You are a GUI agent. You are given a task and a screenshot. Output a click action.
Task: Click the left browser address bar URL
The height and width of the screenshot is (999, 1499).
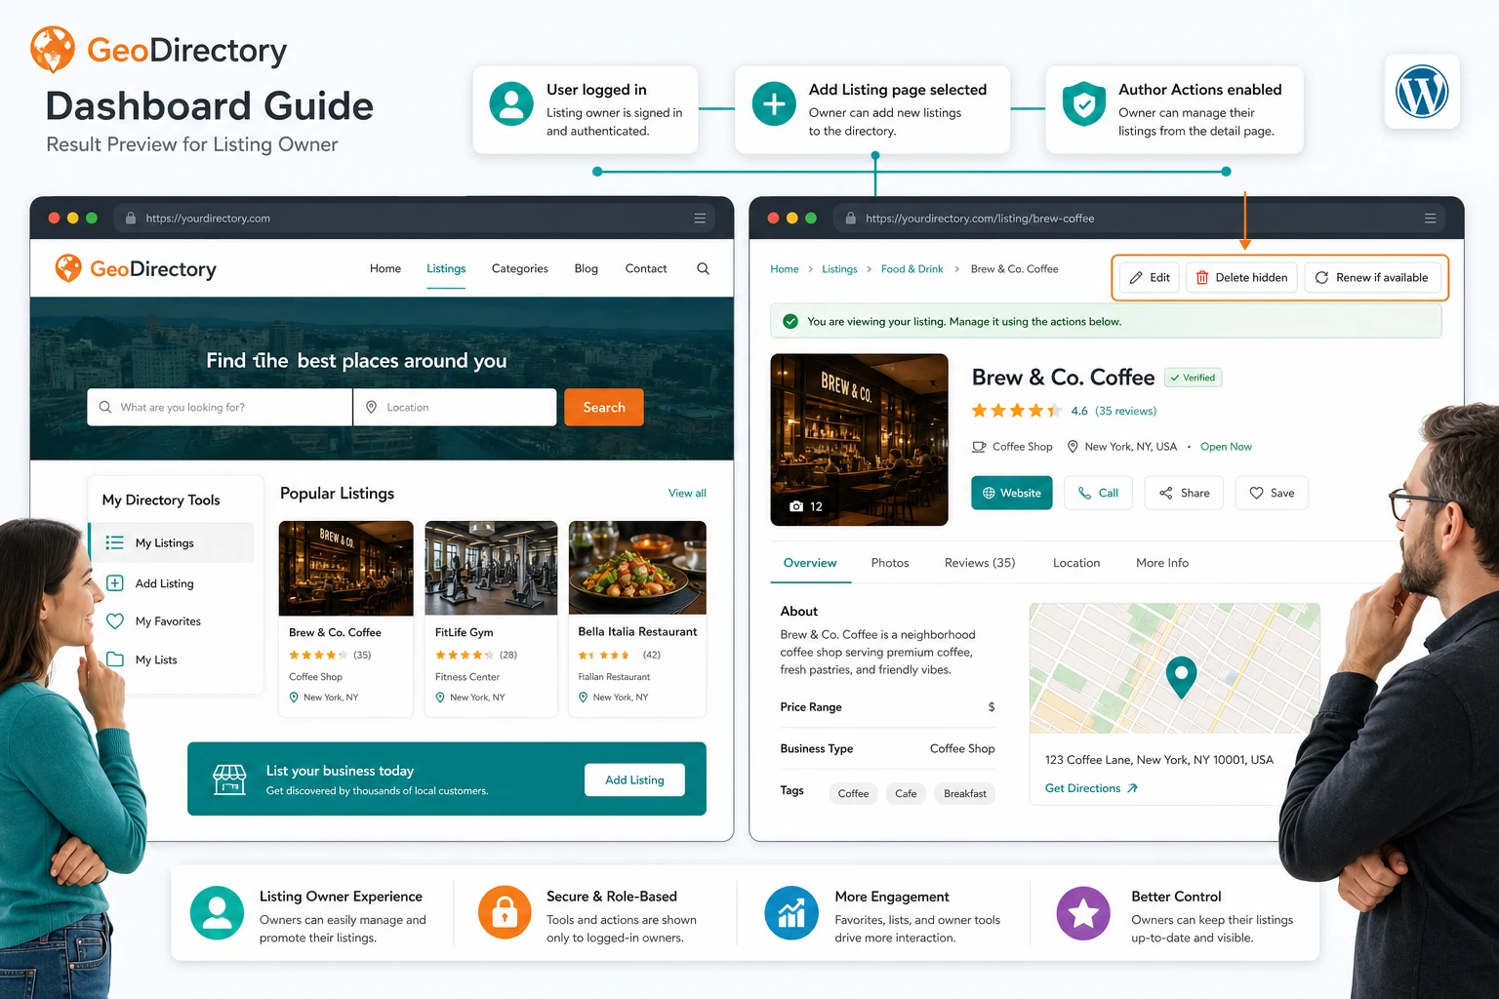(x=208, y=219)
